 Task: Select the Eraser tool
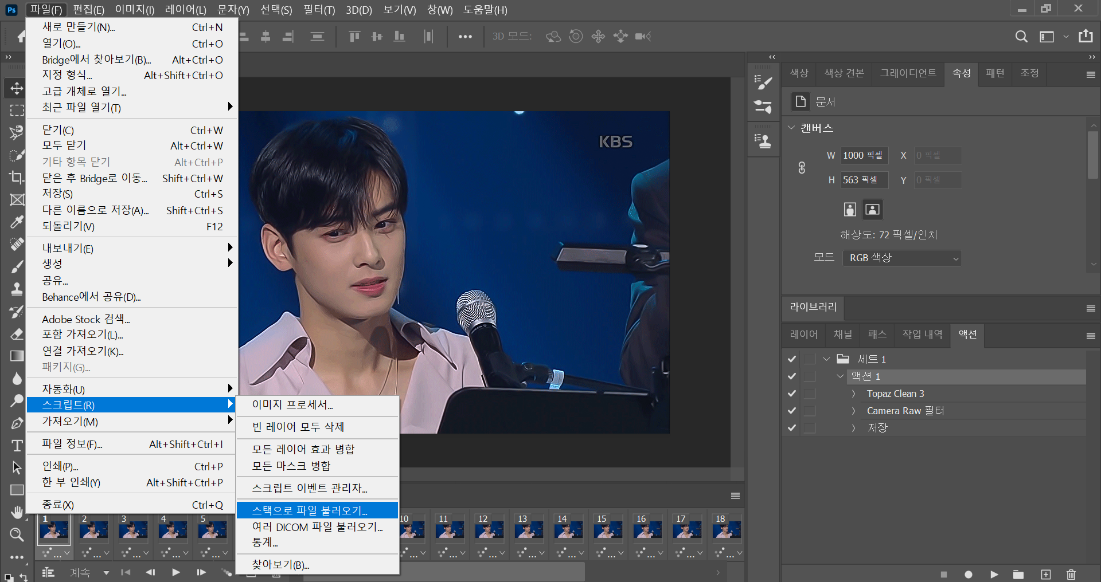pos(17,333)
